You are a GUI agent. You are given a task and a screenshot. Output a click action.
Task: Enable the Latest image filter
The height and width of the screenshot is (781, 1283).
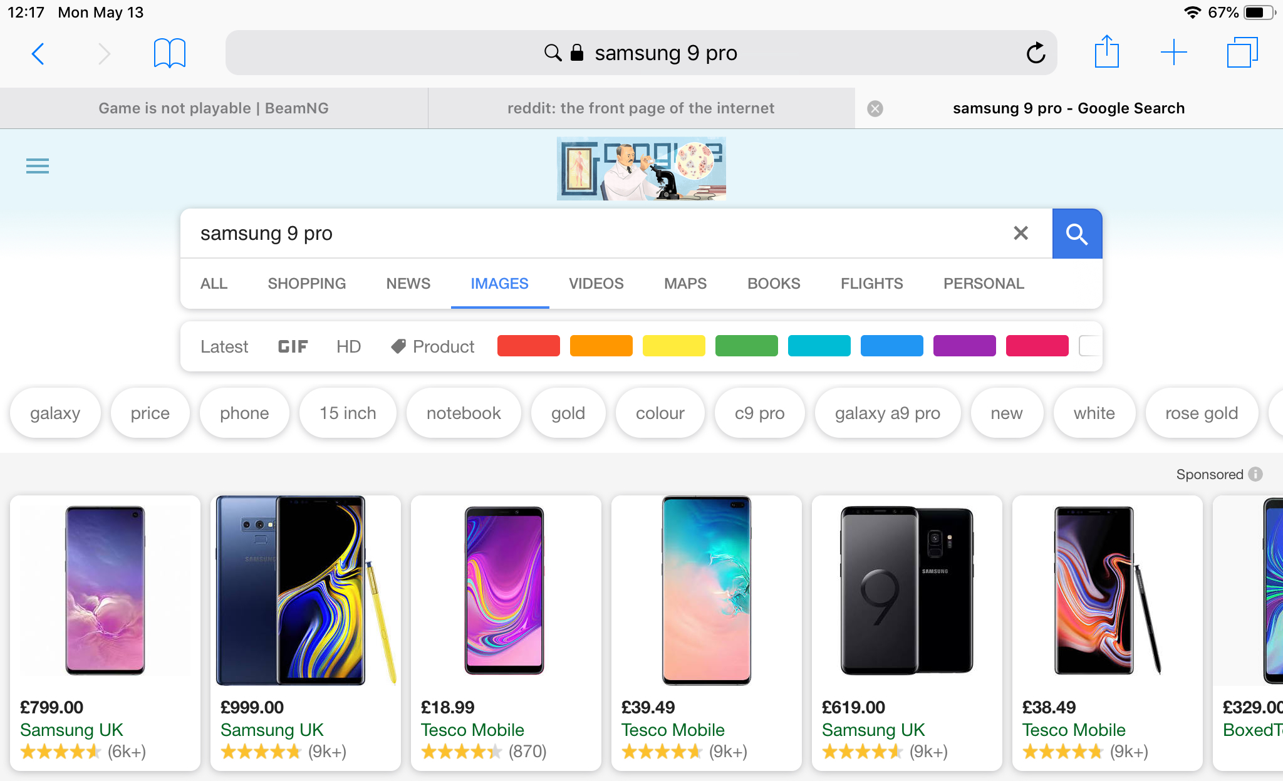pyautogui.click(x=224, y=346)
